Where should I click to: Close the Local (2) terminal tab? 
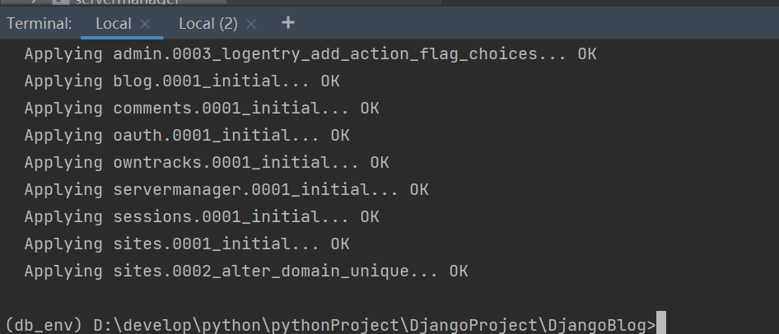(x=251, y=25)
